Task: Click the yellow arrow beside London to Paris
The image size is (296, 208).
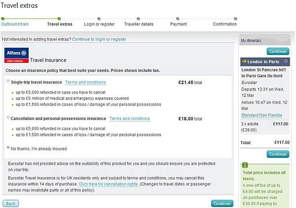Action: pyautogui.click(x=244, y=62)
